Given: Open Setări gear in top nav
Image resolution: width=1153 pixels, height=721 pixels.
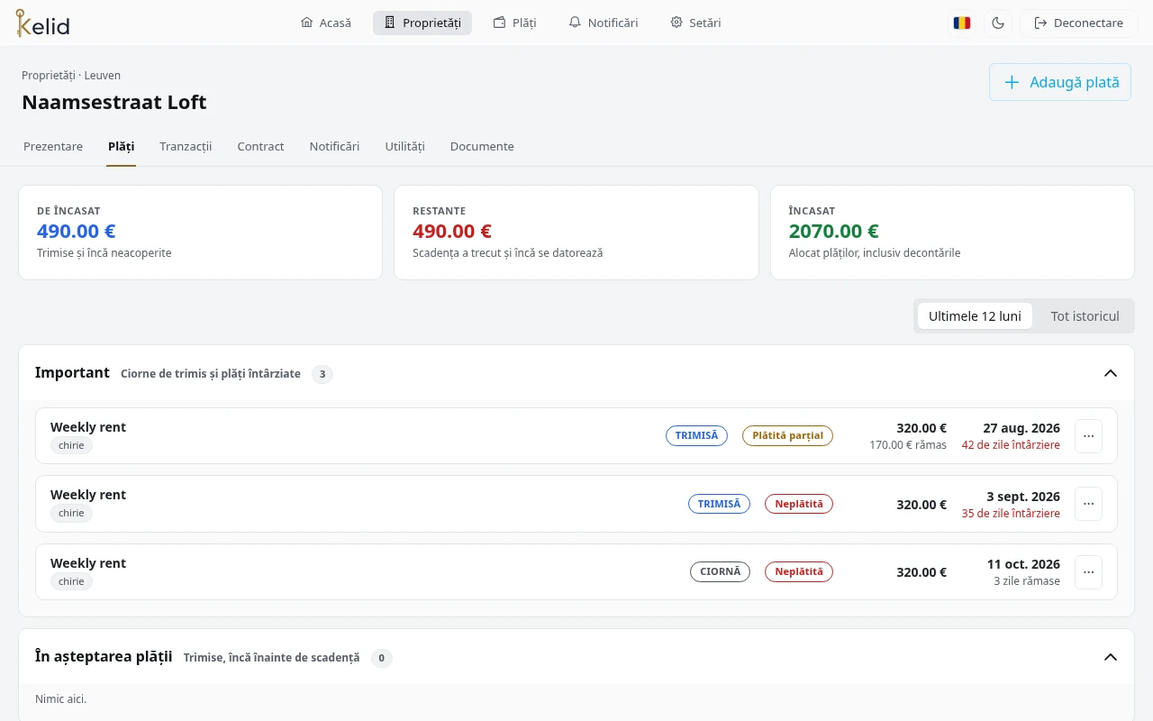Looking at the screenshot, I should pos(695,23).
